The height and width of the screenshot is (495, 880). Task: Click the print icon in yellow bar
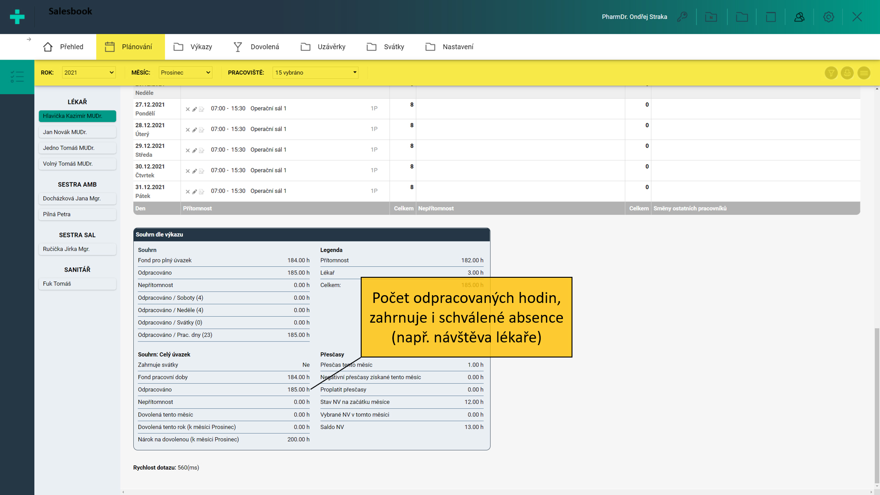coord(847,73)
